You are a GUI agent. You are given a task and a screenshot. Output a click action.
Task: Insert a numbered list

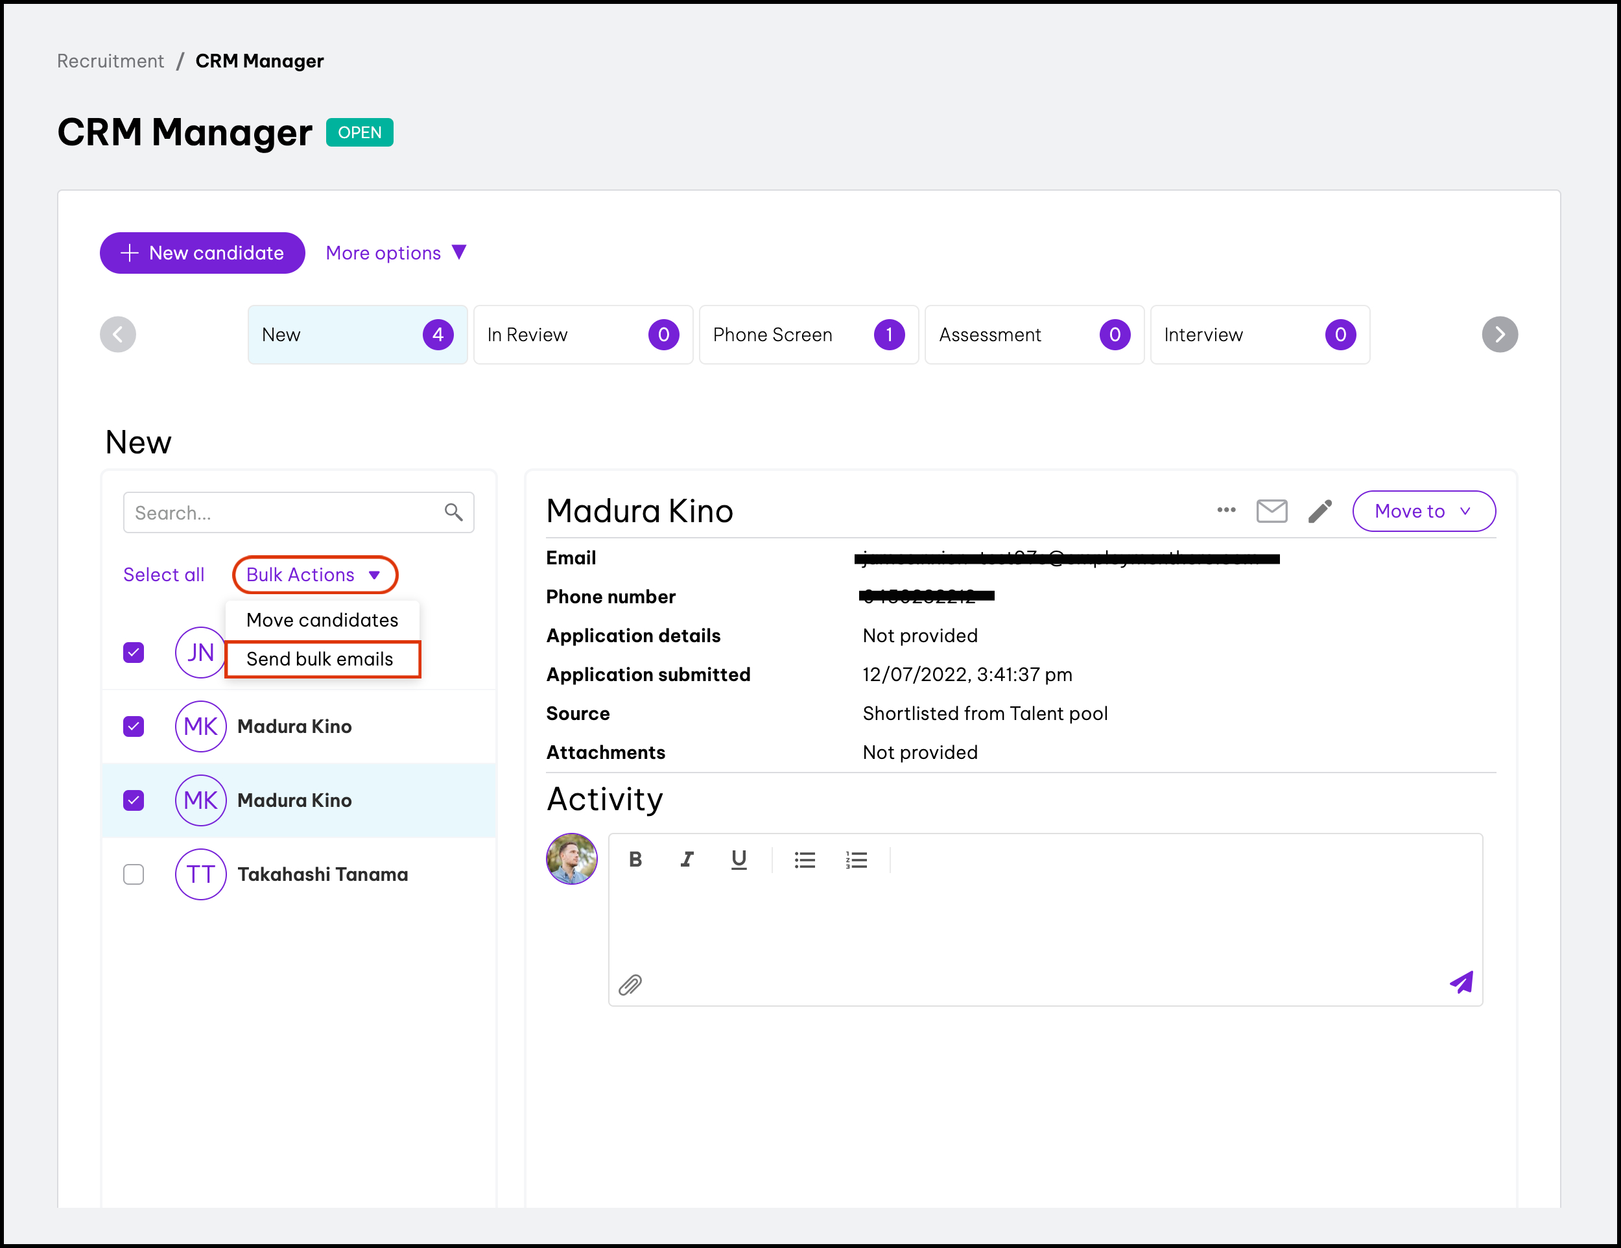[856, 859]
